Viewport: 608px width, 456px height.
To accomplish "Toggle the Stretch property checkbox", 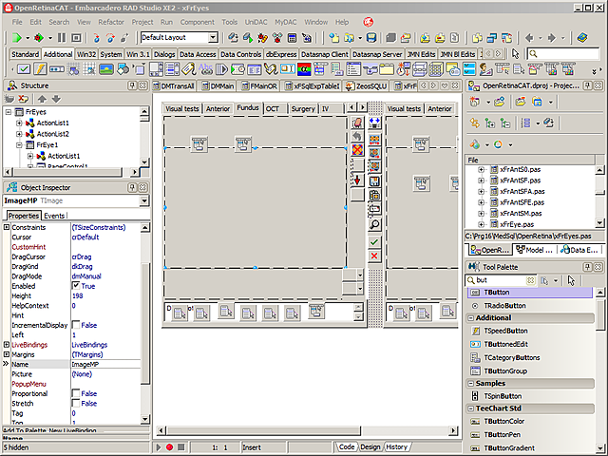I will tap(77, 404).
